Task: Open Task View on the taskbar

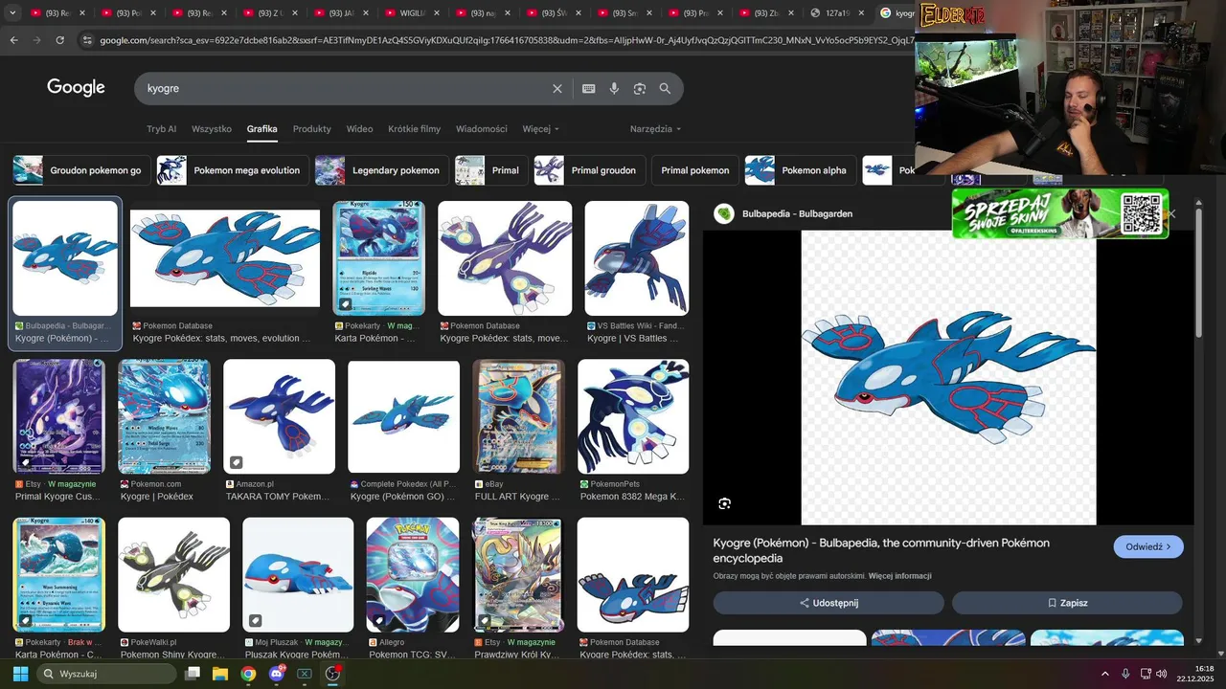Action: 193,674
